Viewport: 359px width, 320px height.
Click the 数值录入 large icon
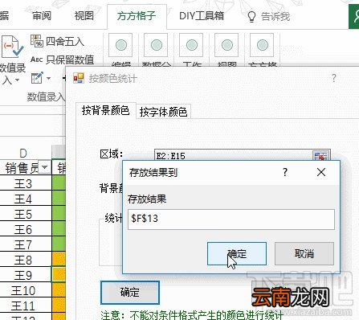tap(12, 47)
